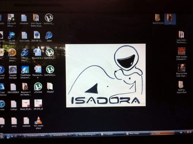The height and width of the screenshot is (144, 193).
Task: Select the PHOTOOOO folder on the desktop
Action: 157,17
